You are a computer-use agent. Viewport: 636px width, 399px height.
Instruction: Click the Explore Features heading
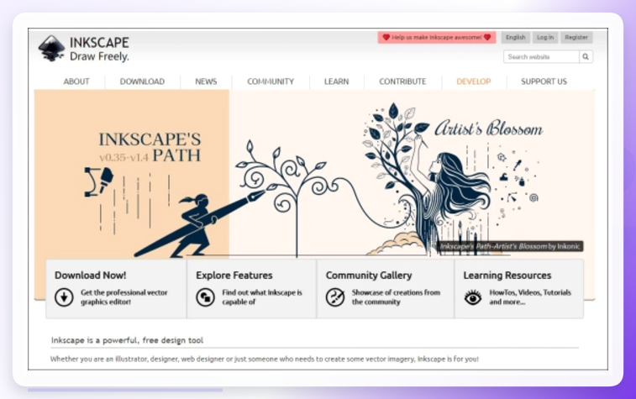[234, 276]
